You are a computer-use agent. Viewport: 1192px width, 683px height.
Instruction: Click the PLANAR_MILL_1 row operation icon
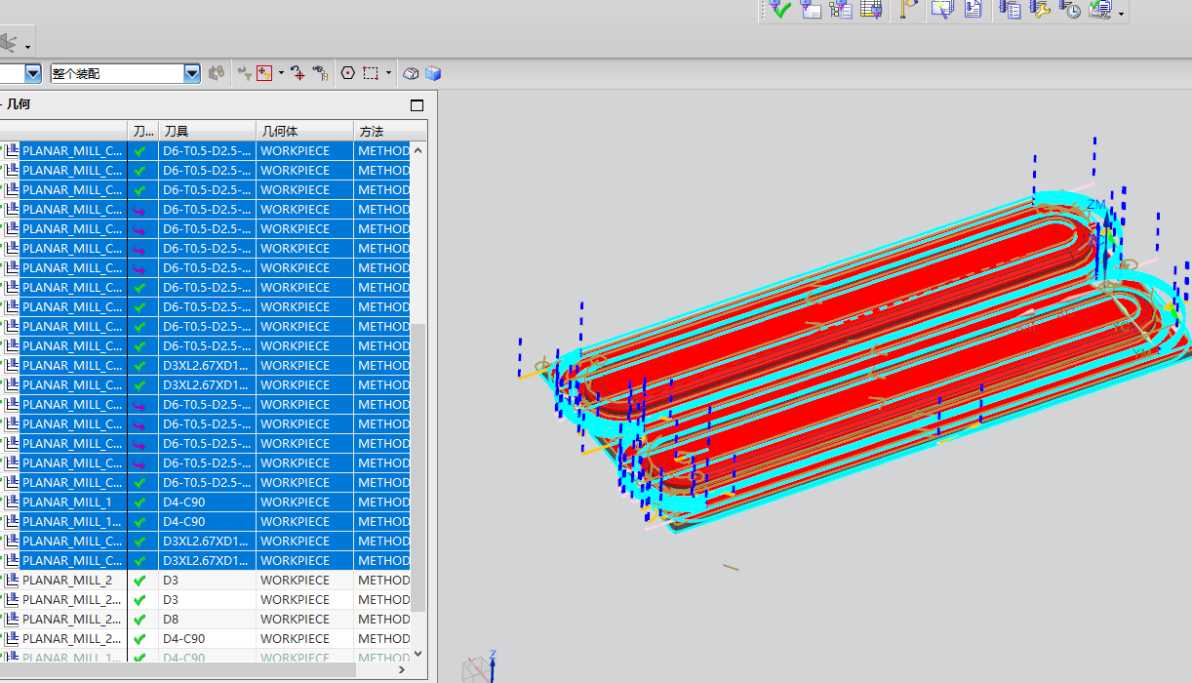[x=12, y=502]
